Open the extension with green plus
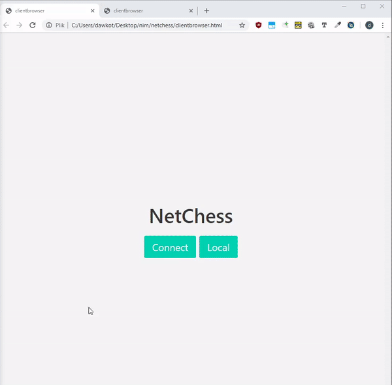The width and height of the screenshot is (392, 385). tap(285, 25)
